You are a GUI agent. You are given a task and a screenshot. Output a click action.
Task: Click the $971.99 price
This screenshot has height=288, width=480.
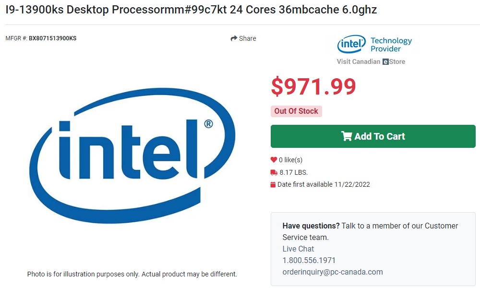(313, 86)
